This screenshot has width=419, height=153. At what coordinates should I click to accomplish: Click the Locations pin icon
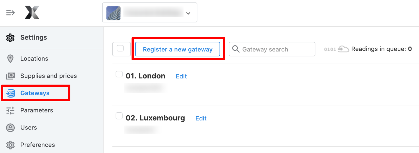point(10,59)
